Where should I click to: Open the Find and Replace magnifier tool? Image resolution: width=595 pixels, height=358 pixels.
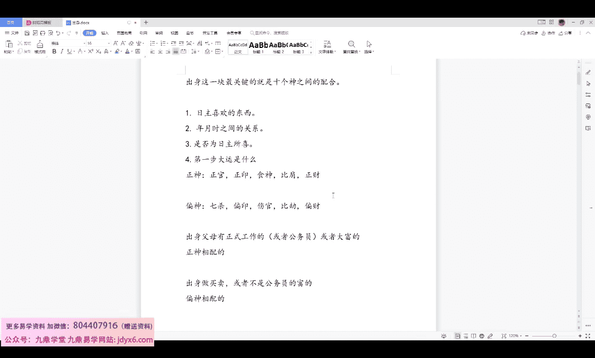coord(351,44)
